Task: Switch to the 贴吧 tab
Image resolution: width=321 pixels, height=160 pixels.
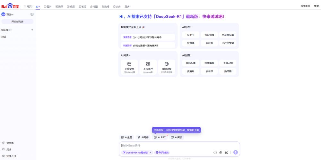Action: pyautogui.click(x=105, y=6)
